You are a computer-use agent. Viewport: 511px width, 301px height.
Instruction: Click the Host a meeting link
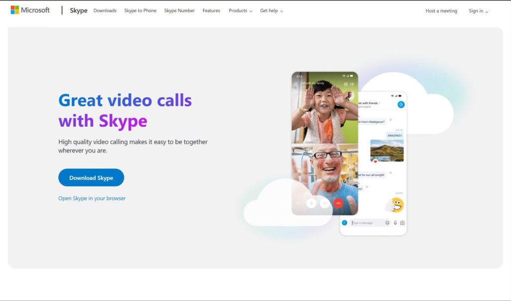point(441,11)
